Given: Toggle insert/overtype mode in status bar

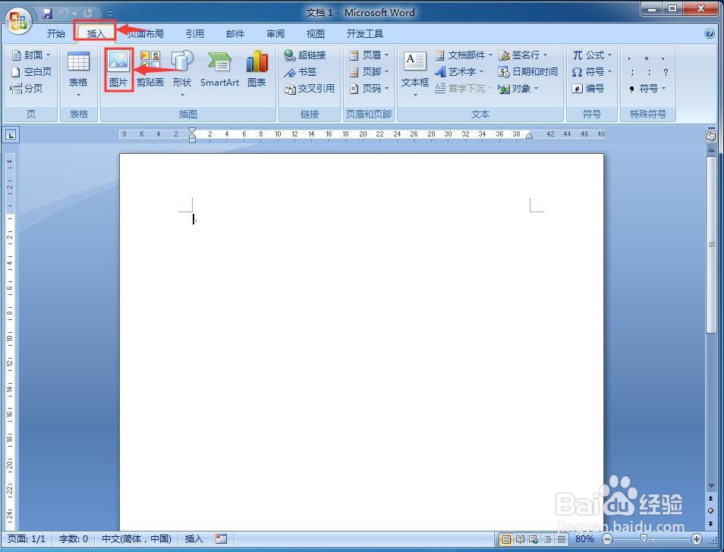Looking at the screenshot, I should pyautogui.click(x=194, y=538).
